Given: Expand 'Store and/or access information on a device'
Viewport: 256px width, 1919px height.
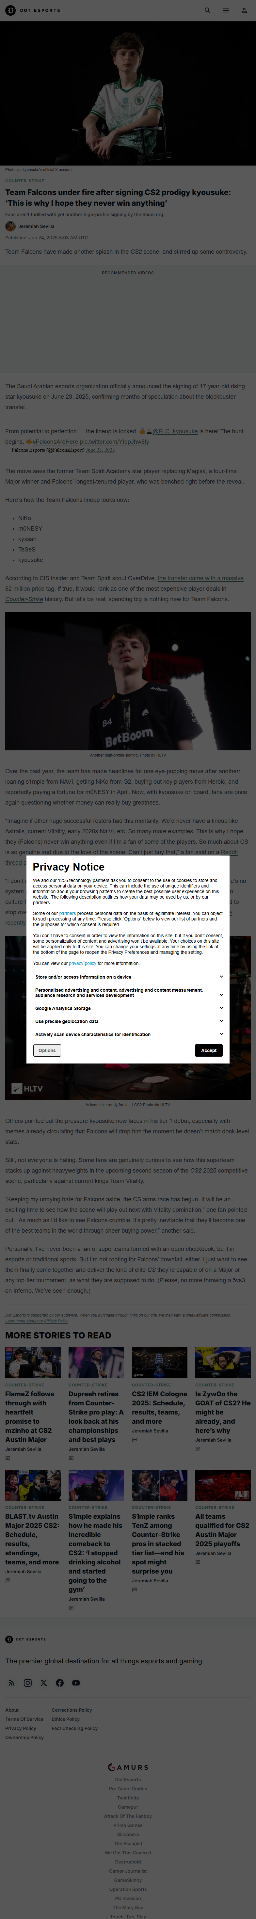Looking at the screenshot, I should click(x=221, y=977).
